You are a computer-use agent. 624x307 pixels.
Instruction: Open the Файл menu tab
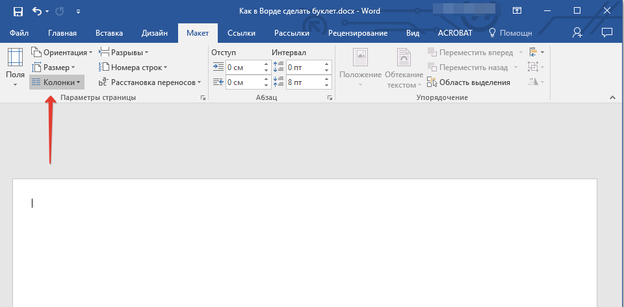point(19,33)
